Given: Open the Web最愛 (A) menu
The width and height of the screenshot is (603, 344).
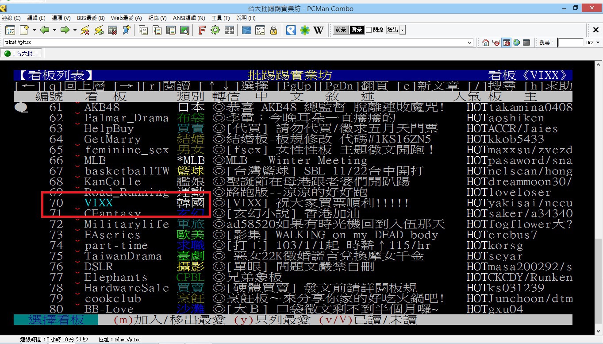Looking at the screenshot, I should click(126, 18).
